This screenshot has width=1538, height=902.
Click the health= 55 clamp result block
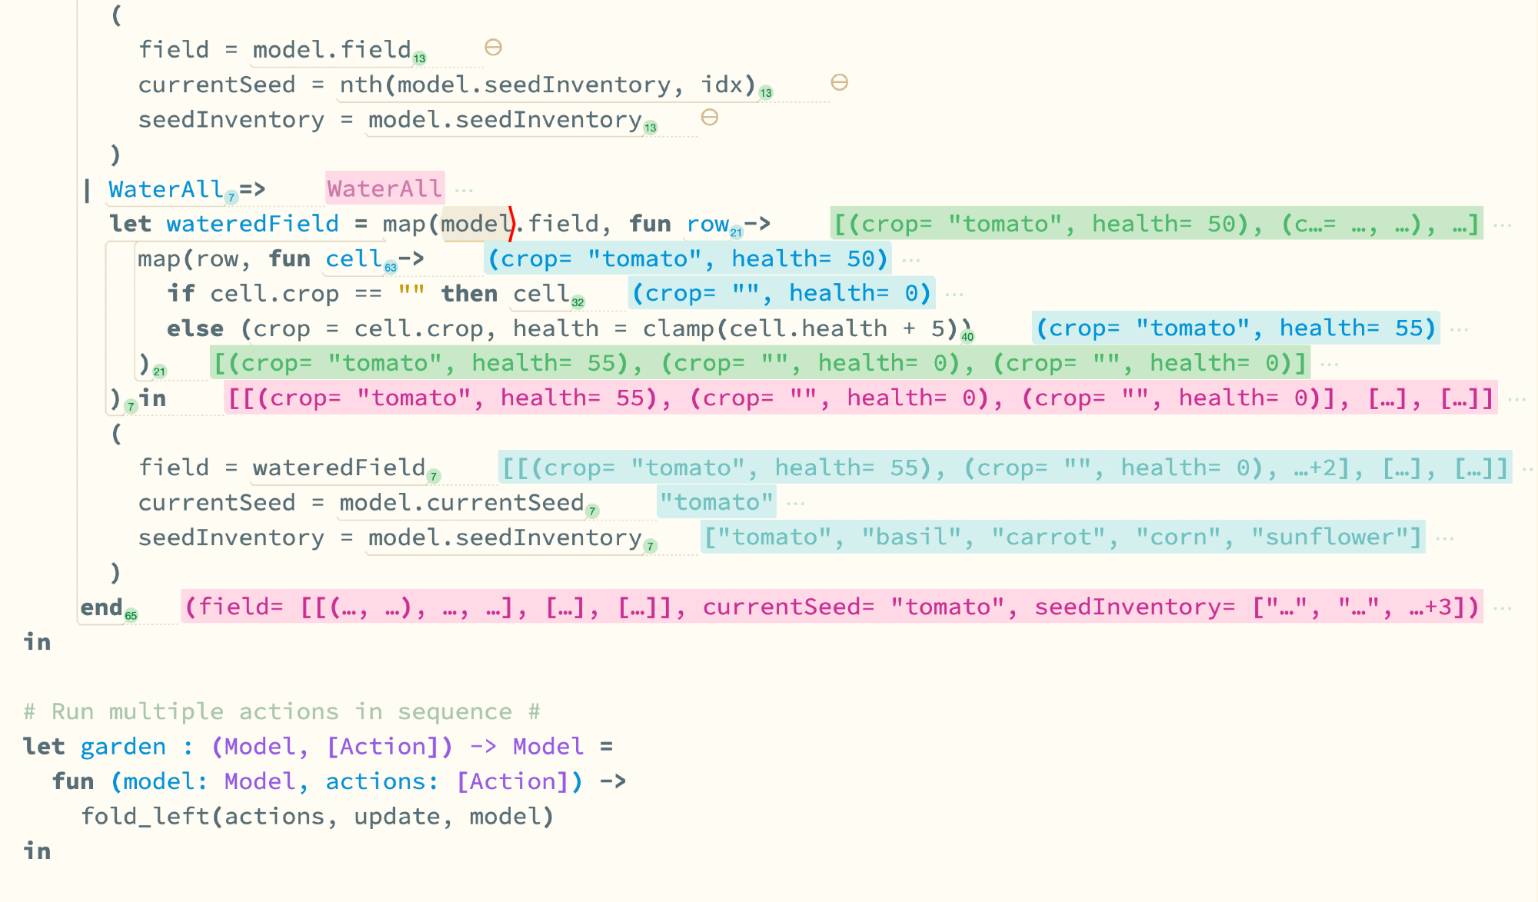point(1236,328)
